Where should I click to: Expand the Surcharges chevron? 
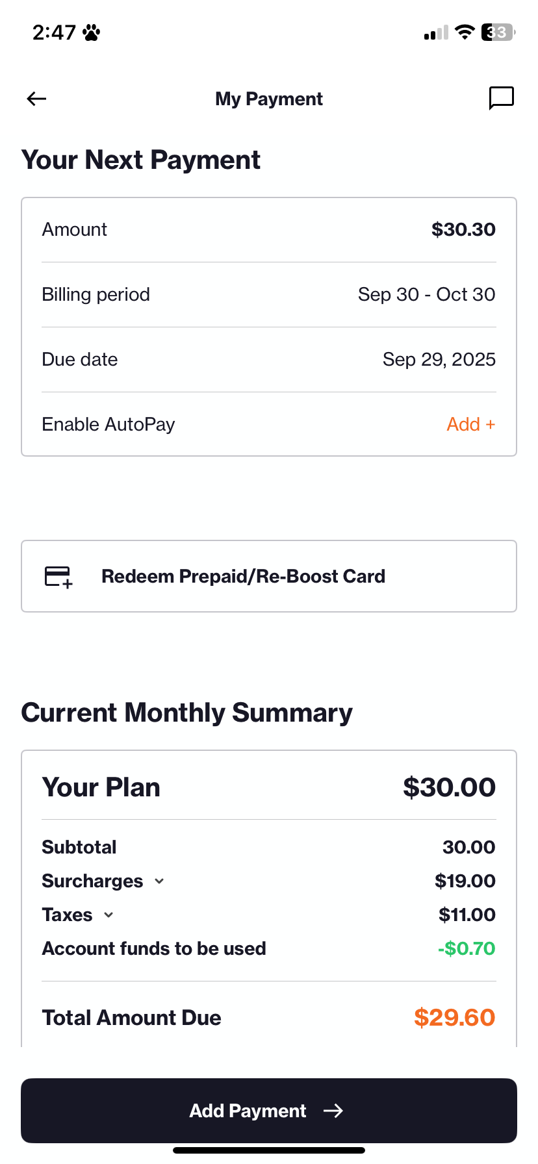[x=159, y=881]
